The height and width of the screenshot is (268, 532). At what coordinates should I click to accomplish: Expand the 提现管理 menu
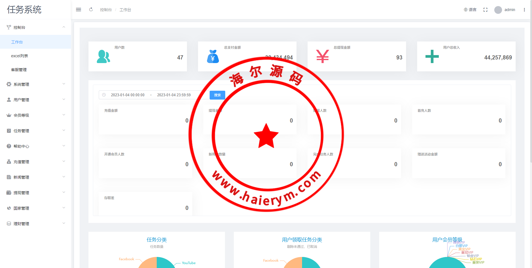point(36,193)
